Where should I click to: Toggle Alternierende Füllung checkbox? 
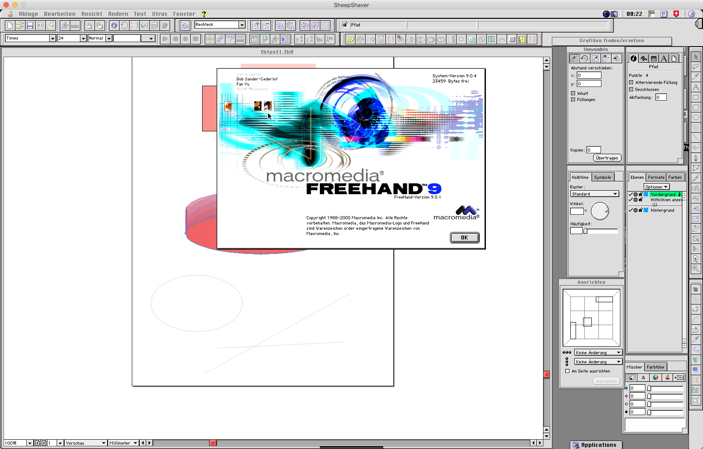(x=631, y=83)
